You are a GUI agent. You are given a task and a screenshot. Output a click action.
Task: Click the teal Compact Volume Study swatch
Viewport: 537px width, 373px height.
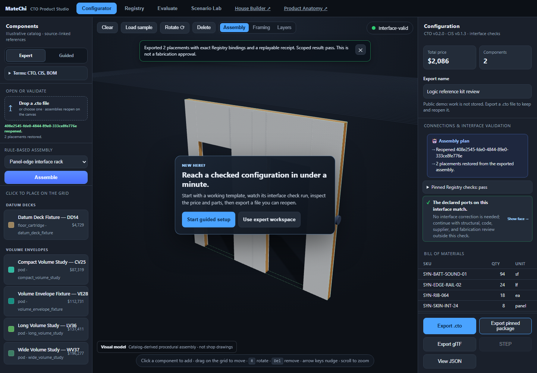click(11, 270)
